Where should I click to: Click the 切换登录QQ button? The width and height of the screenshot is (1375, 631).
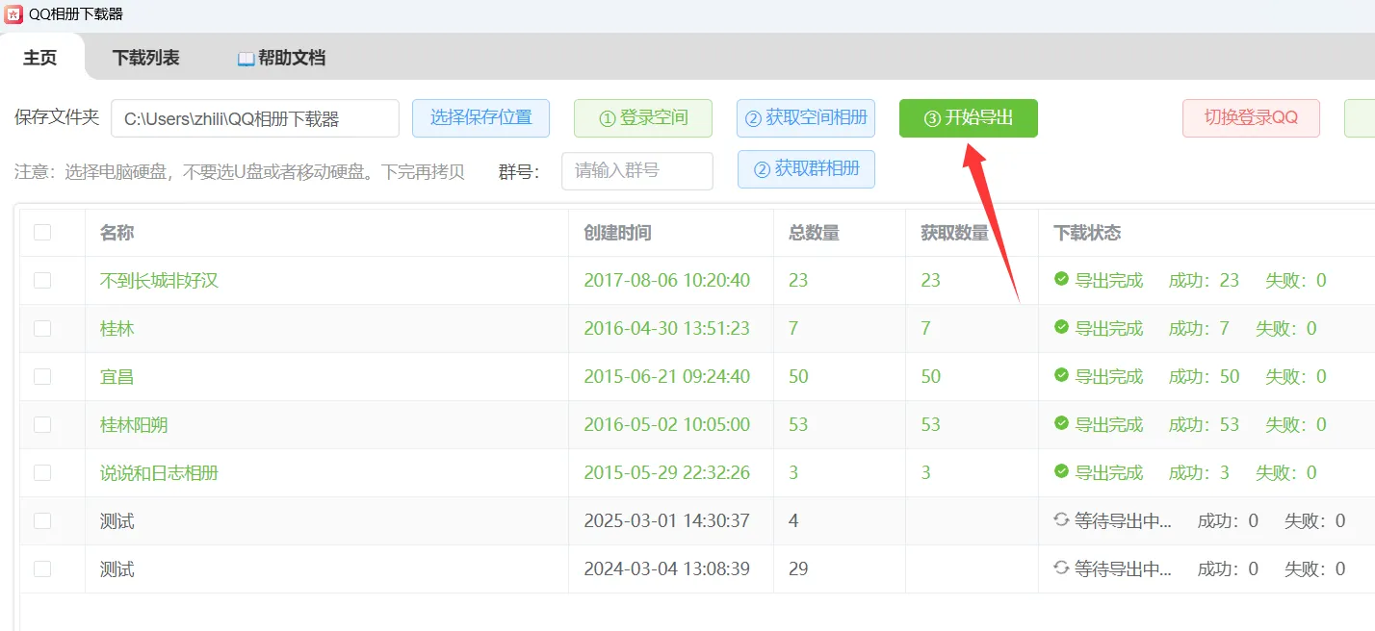pos(1251,118)
